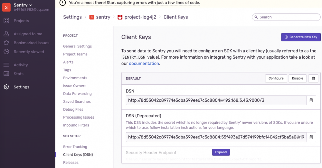This screenshot has height=168, width=322.
Task: Open Environments settings
Action: coord(75,78)
